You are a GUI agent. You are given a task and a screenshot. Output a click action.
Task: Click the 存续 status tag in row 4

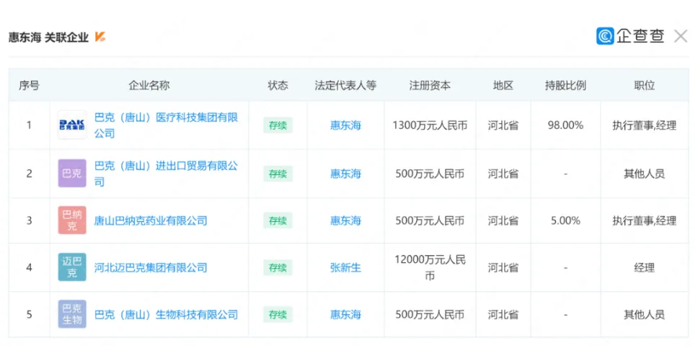pyautogui.click(x=278, y=267)
